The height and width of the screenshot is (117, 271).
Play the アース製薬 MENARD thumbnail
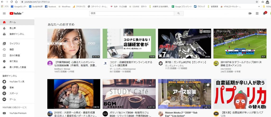184,94
